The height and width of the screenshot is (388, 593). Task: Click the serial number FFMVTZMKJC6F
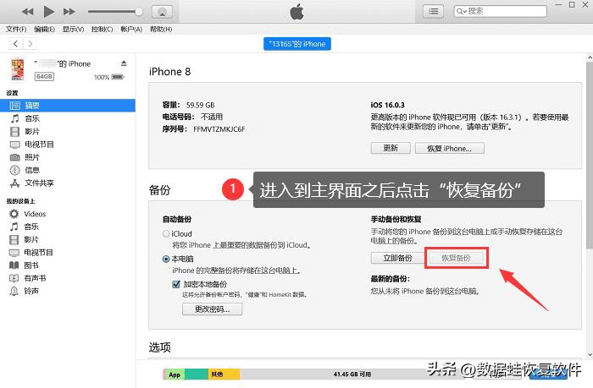[x=219, y=129]
